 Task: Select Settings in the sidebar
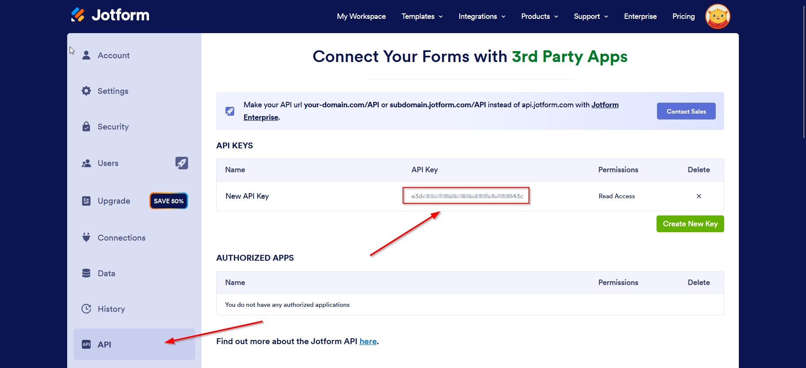(x=134, y=91)
